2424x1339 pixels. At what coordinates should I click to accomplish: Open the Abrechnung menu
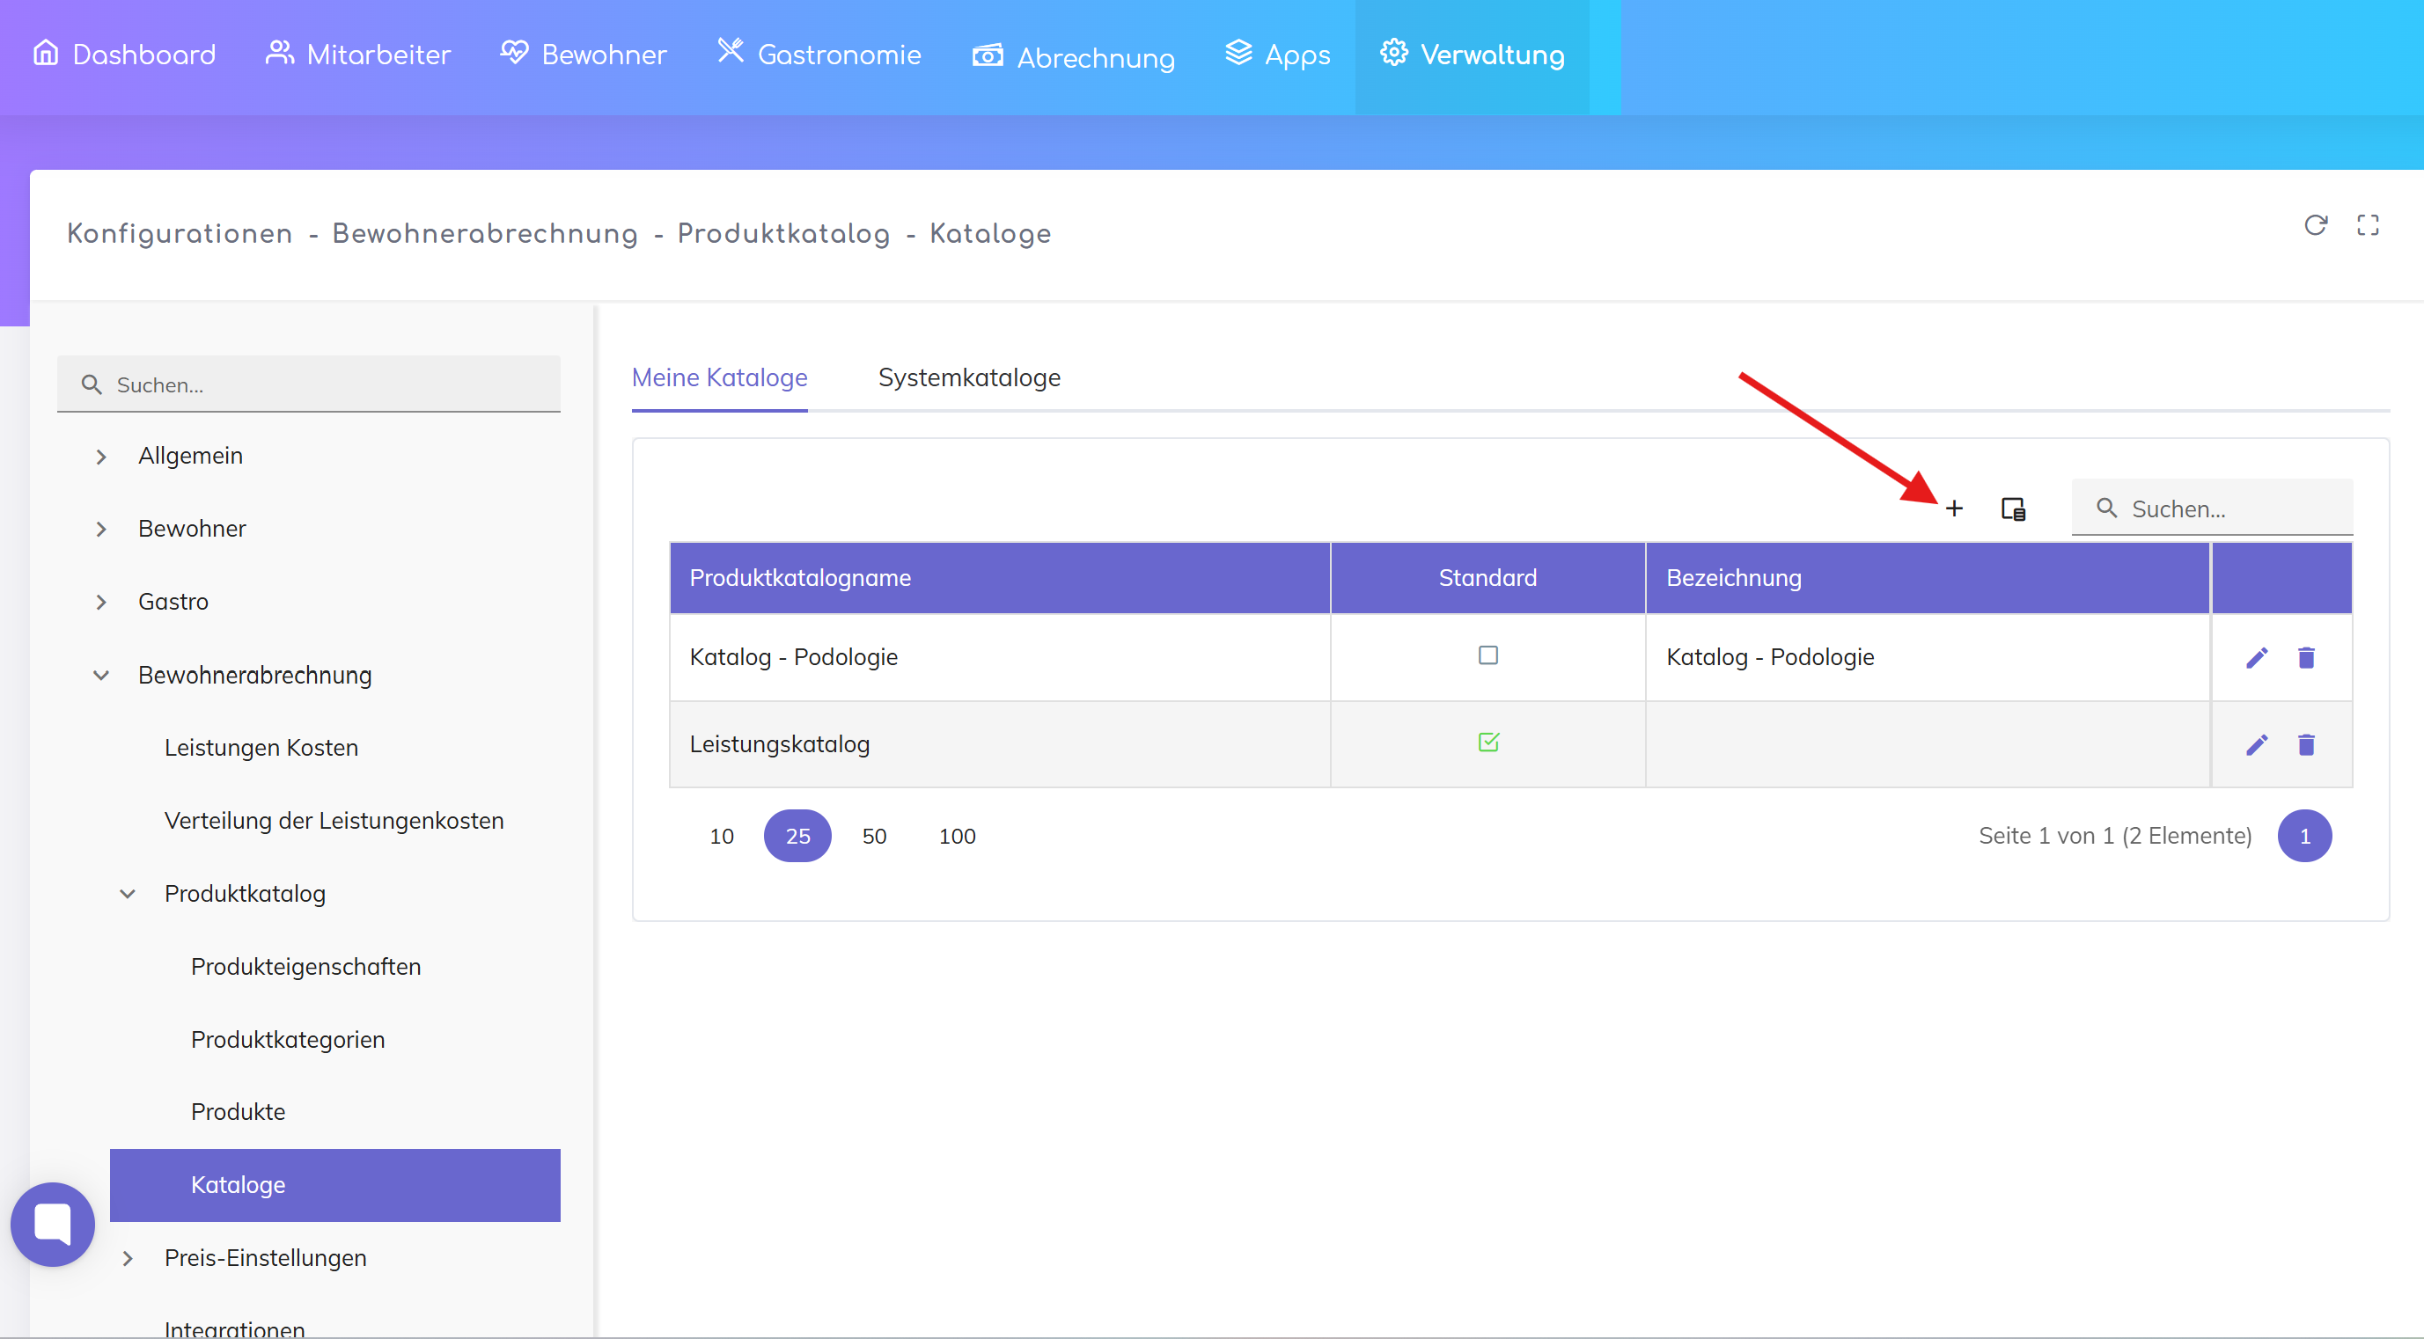pos(1073,56)
